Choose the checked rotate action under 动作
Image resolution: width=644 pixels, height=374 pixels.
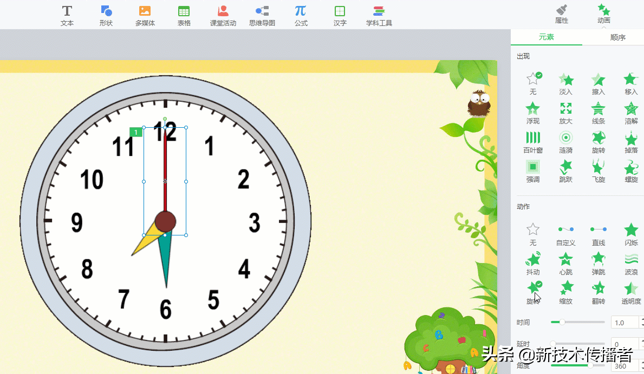(x=534, y=292)
